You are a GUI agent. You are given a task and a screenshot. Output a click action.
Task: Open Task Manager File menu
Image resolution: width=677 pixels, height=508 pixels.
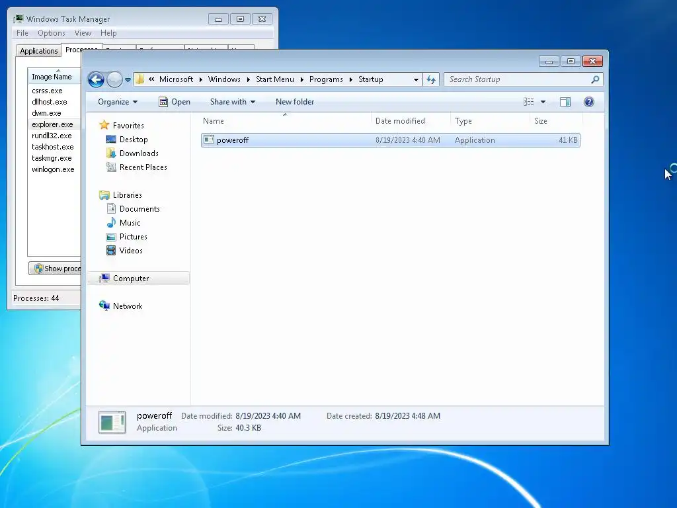click(22, 33)
